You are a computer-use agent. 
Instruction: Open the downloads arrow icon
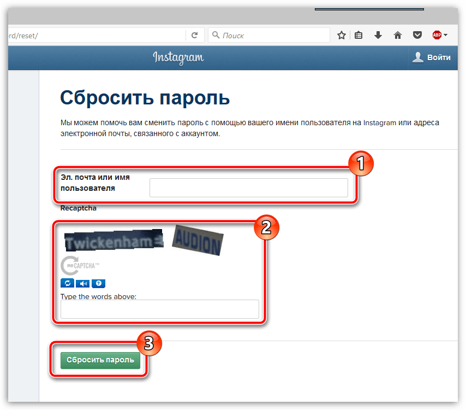point(378,36)
